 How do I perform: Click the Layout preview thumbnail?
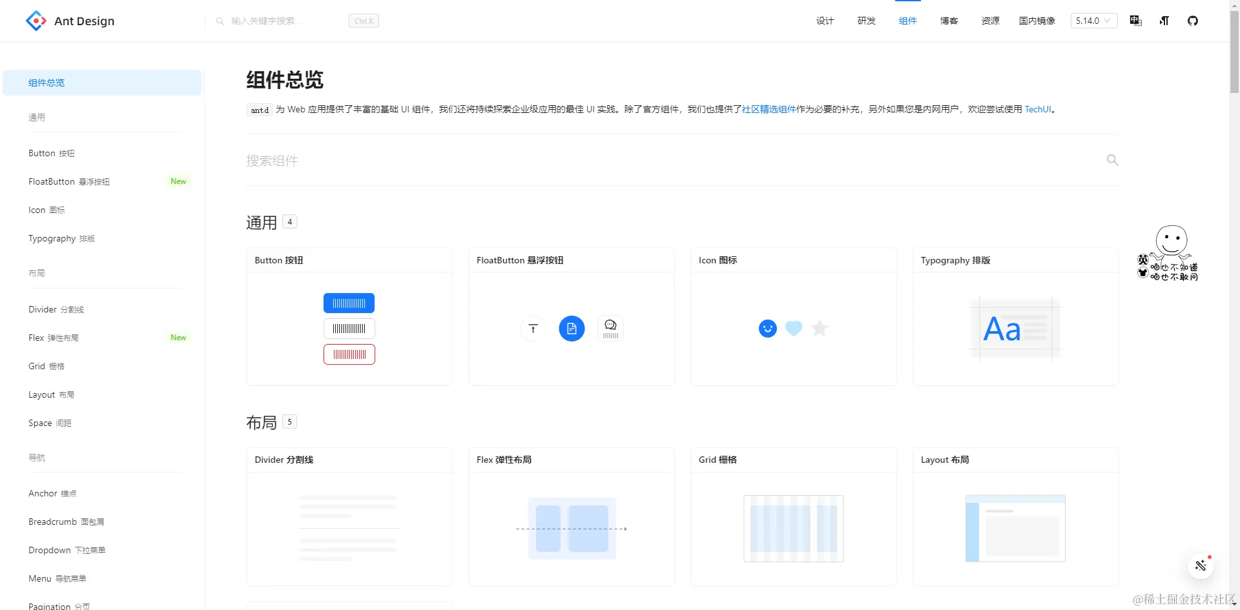pos(1015,529)
